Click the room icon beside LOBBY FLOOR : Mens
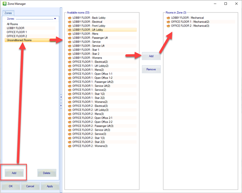Image resolution: width=242 pixels, height=193 pixels. click(x=69, y=34)
